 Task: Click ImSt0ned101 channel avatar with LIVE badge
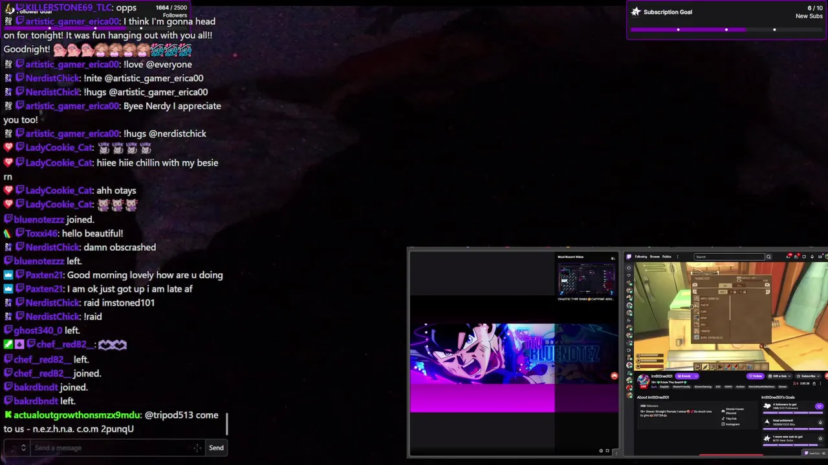point(644,382)
